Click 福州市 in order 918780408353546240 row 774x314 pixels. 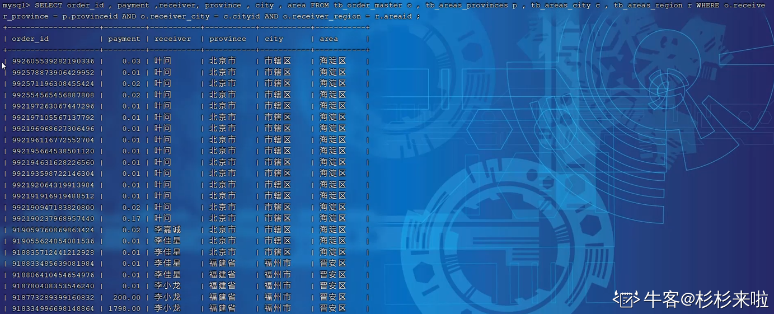278,286
